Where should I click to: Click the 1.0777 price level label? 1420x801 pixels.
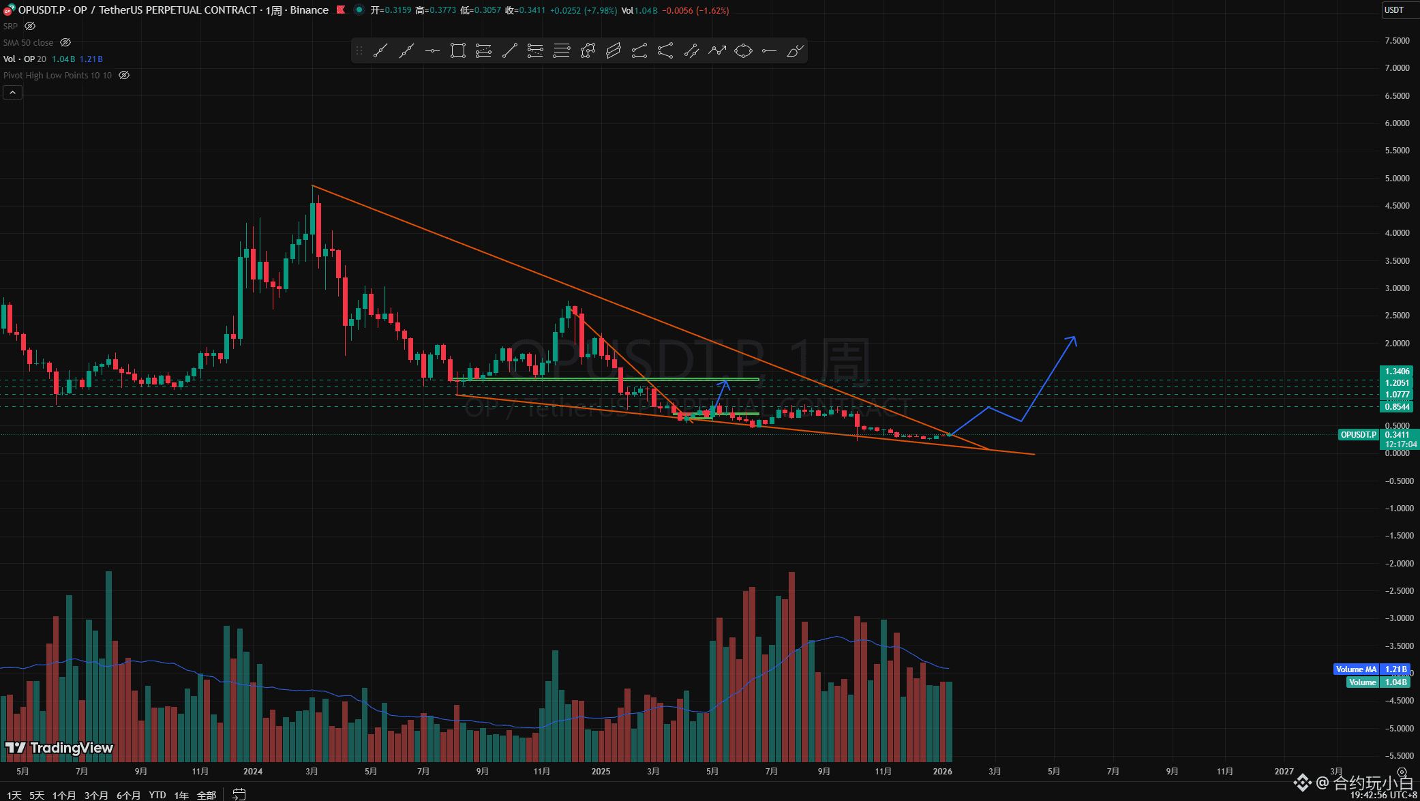pos(1397,395)
